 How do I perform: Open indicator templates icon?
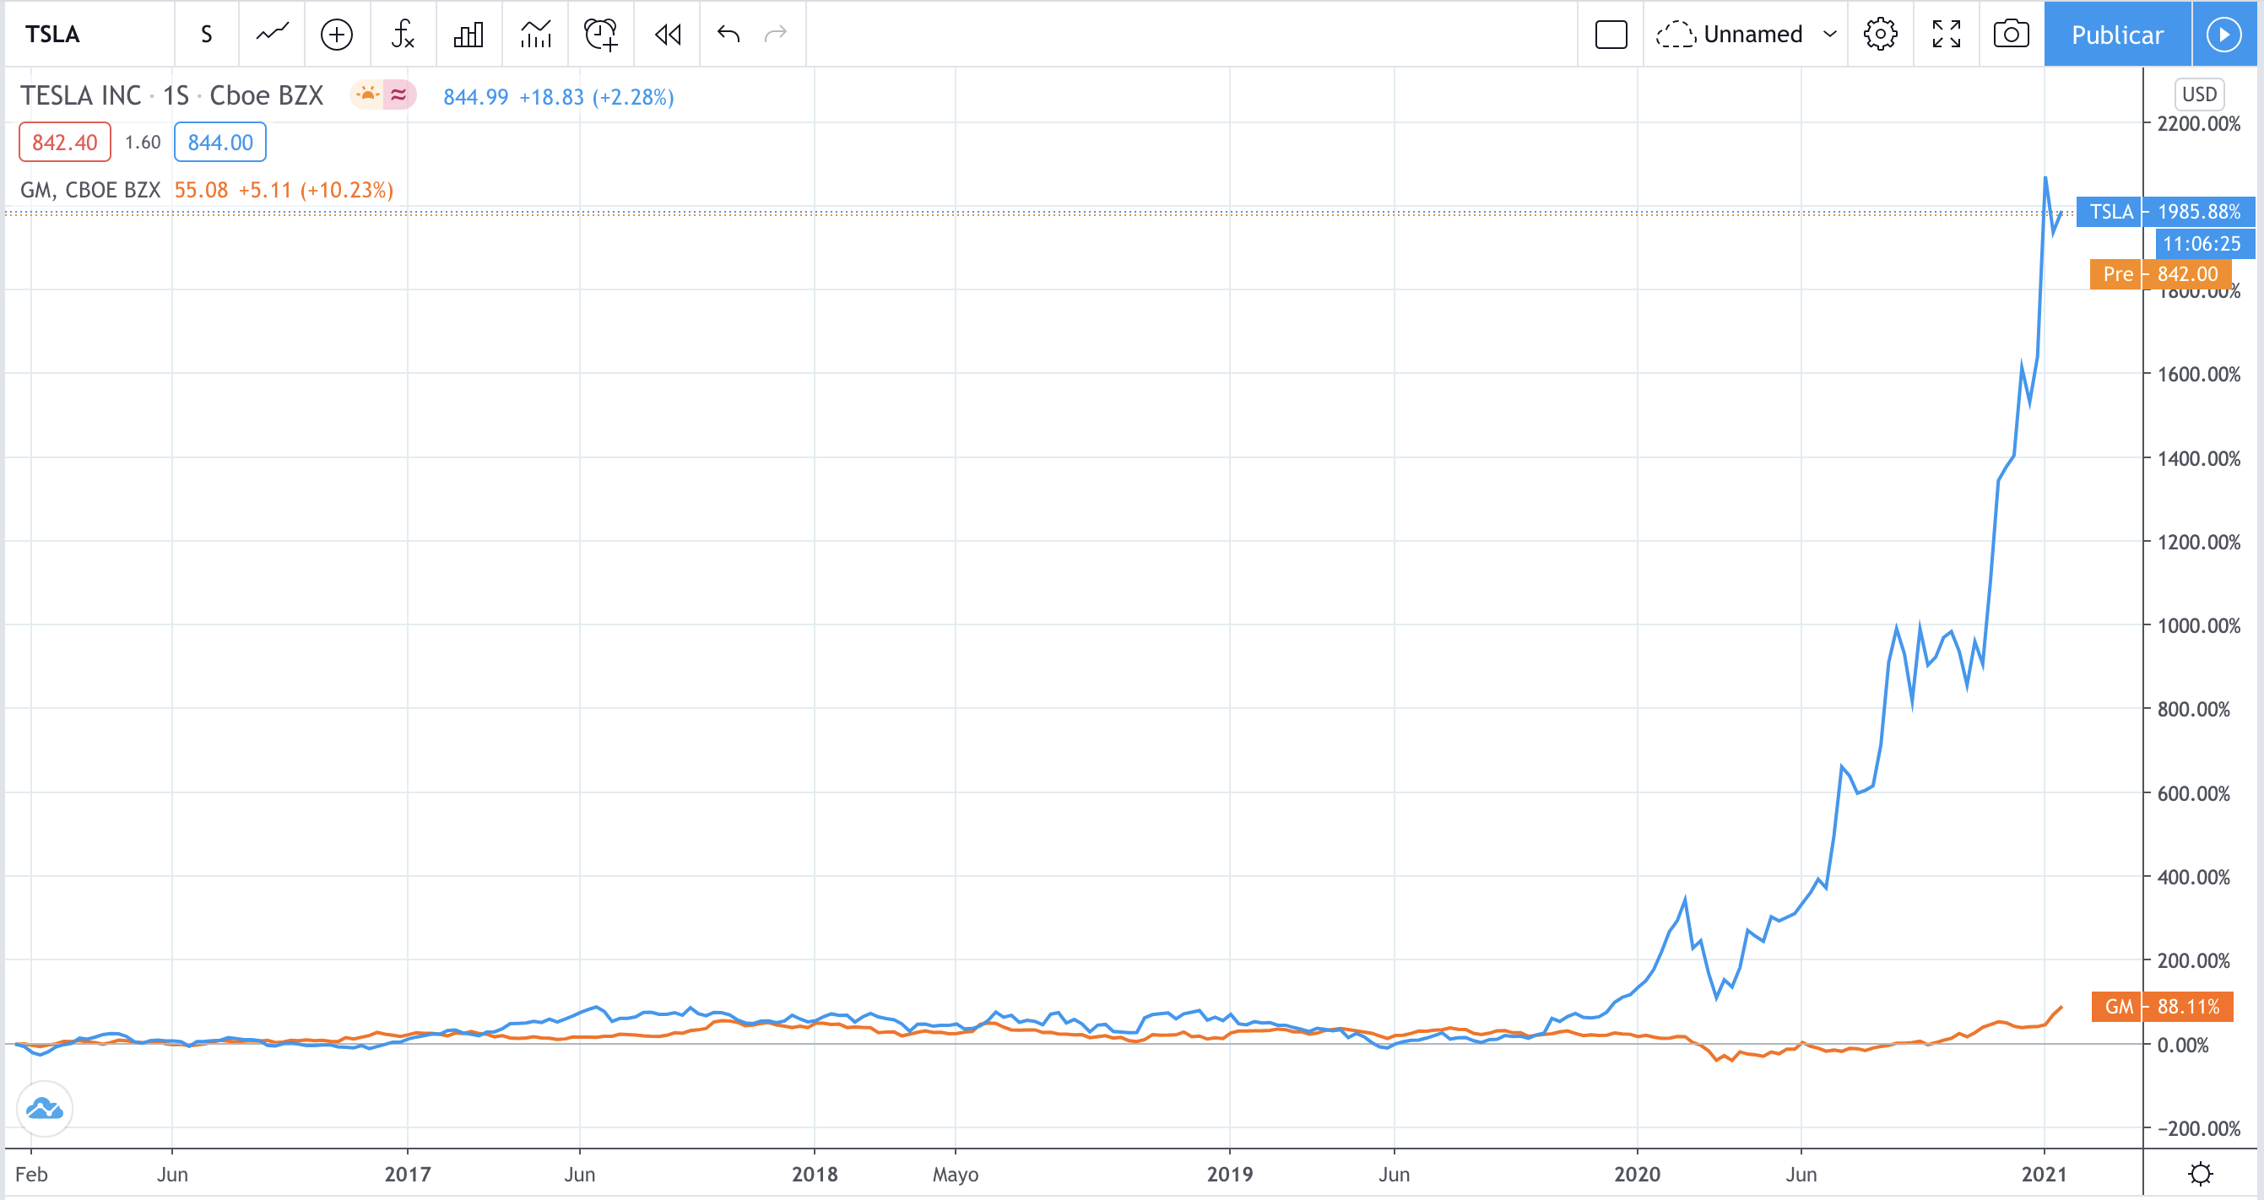(535, 35)
